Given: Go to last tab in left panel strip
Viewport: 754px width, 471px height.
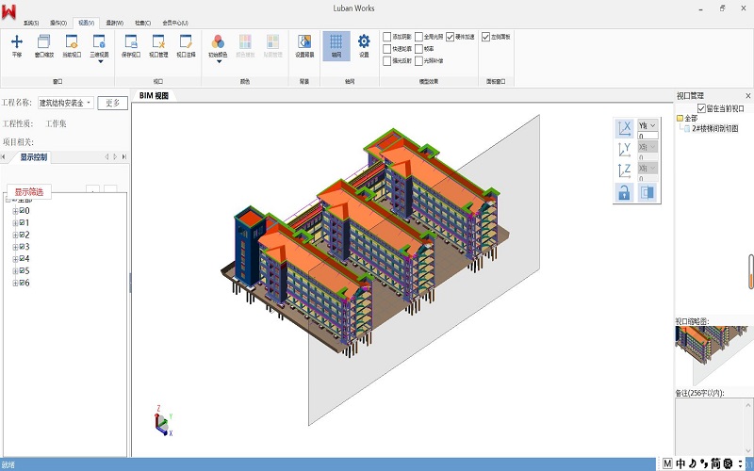Looking at the screenshot, I should click(x=124, y=156).
